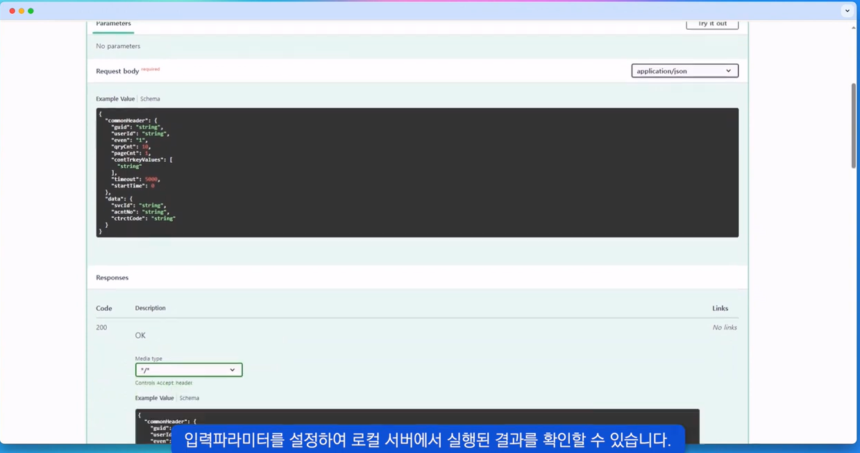
Task: Click the 200 response code
Action: [101, 327]
